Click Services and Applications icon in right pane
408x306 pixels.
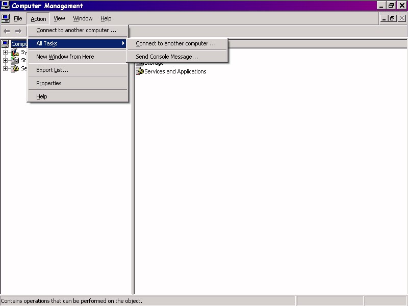coord(140,71)
